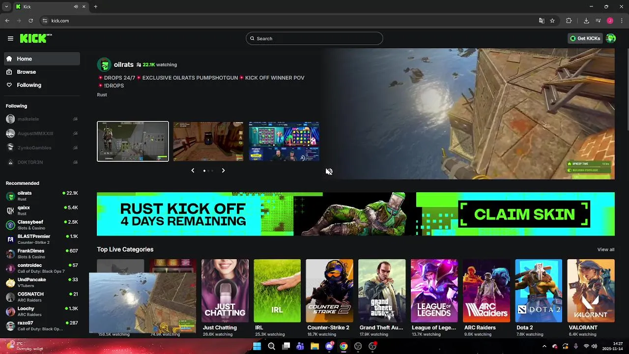Click the Search field
The width and height of the screenshot is (629, 354).
(x=314, y=38)
